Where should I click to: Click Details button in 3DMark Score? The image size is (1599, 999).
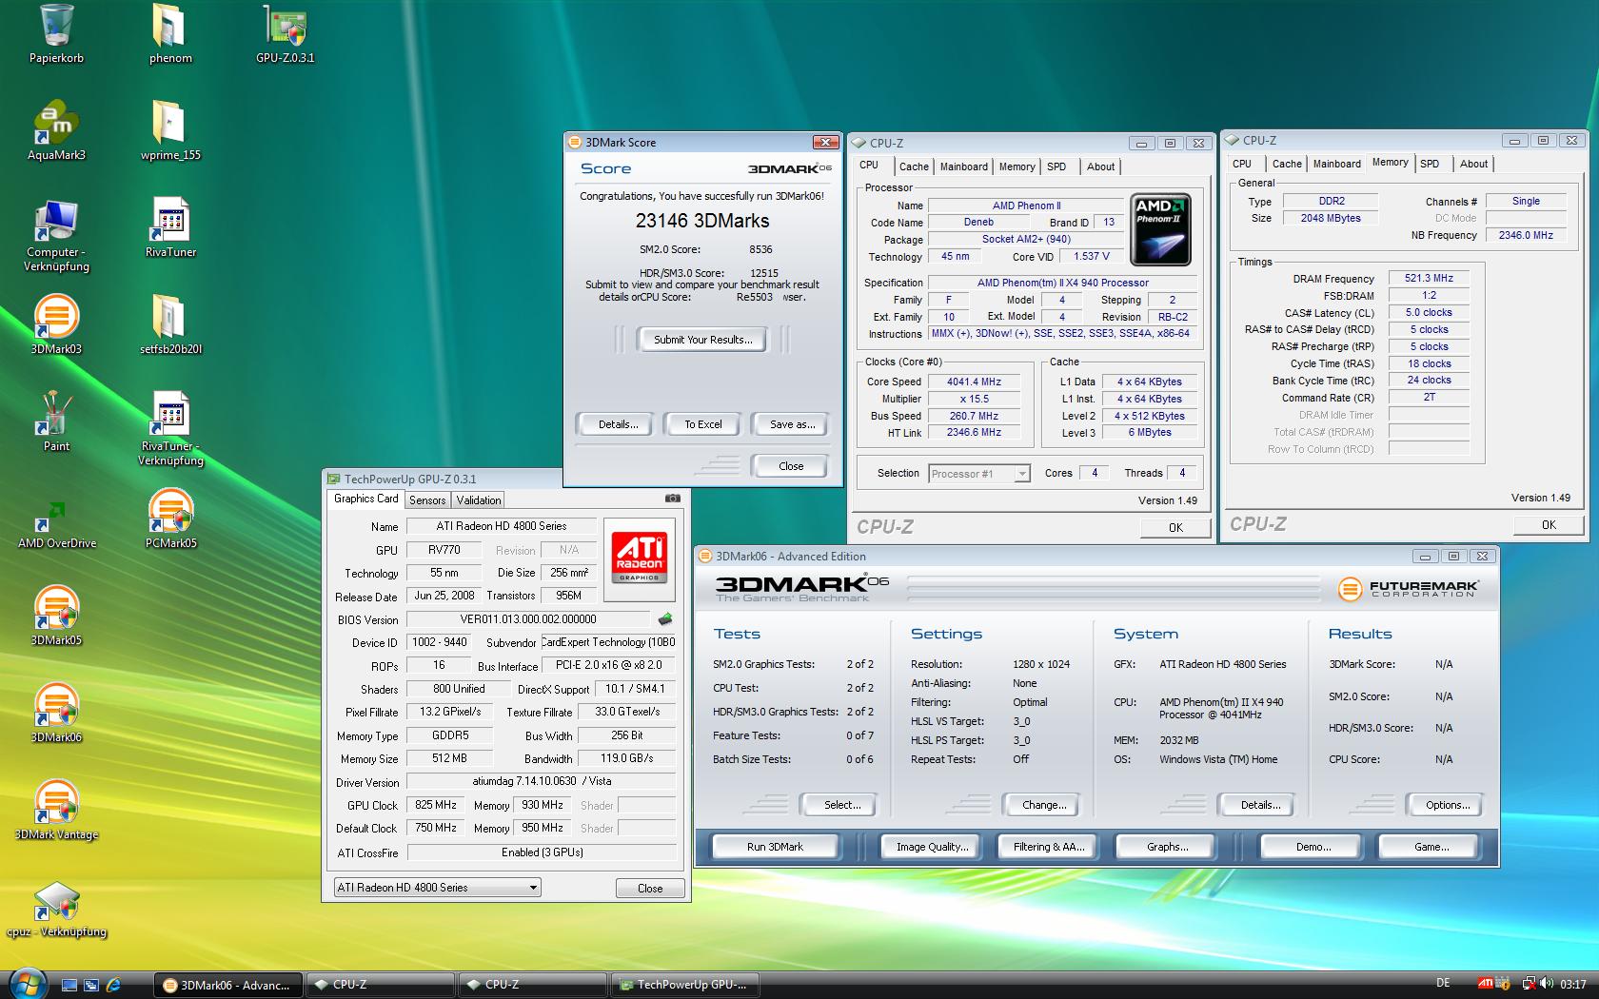pyautogui.click(x=618, y=424)
